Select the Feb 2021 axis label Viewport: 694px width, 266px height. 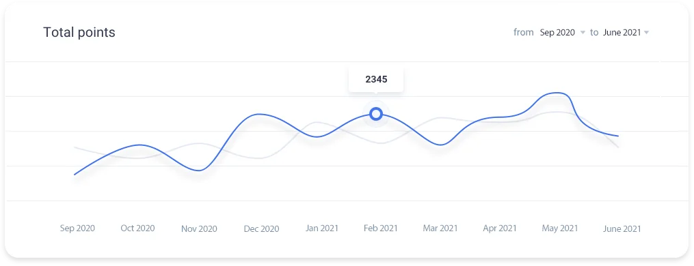[381, 228]
